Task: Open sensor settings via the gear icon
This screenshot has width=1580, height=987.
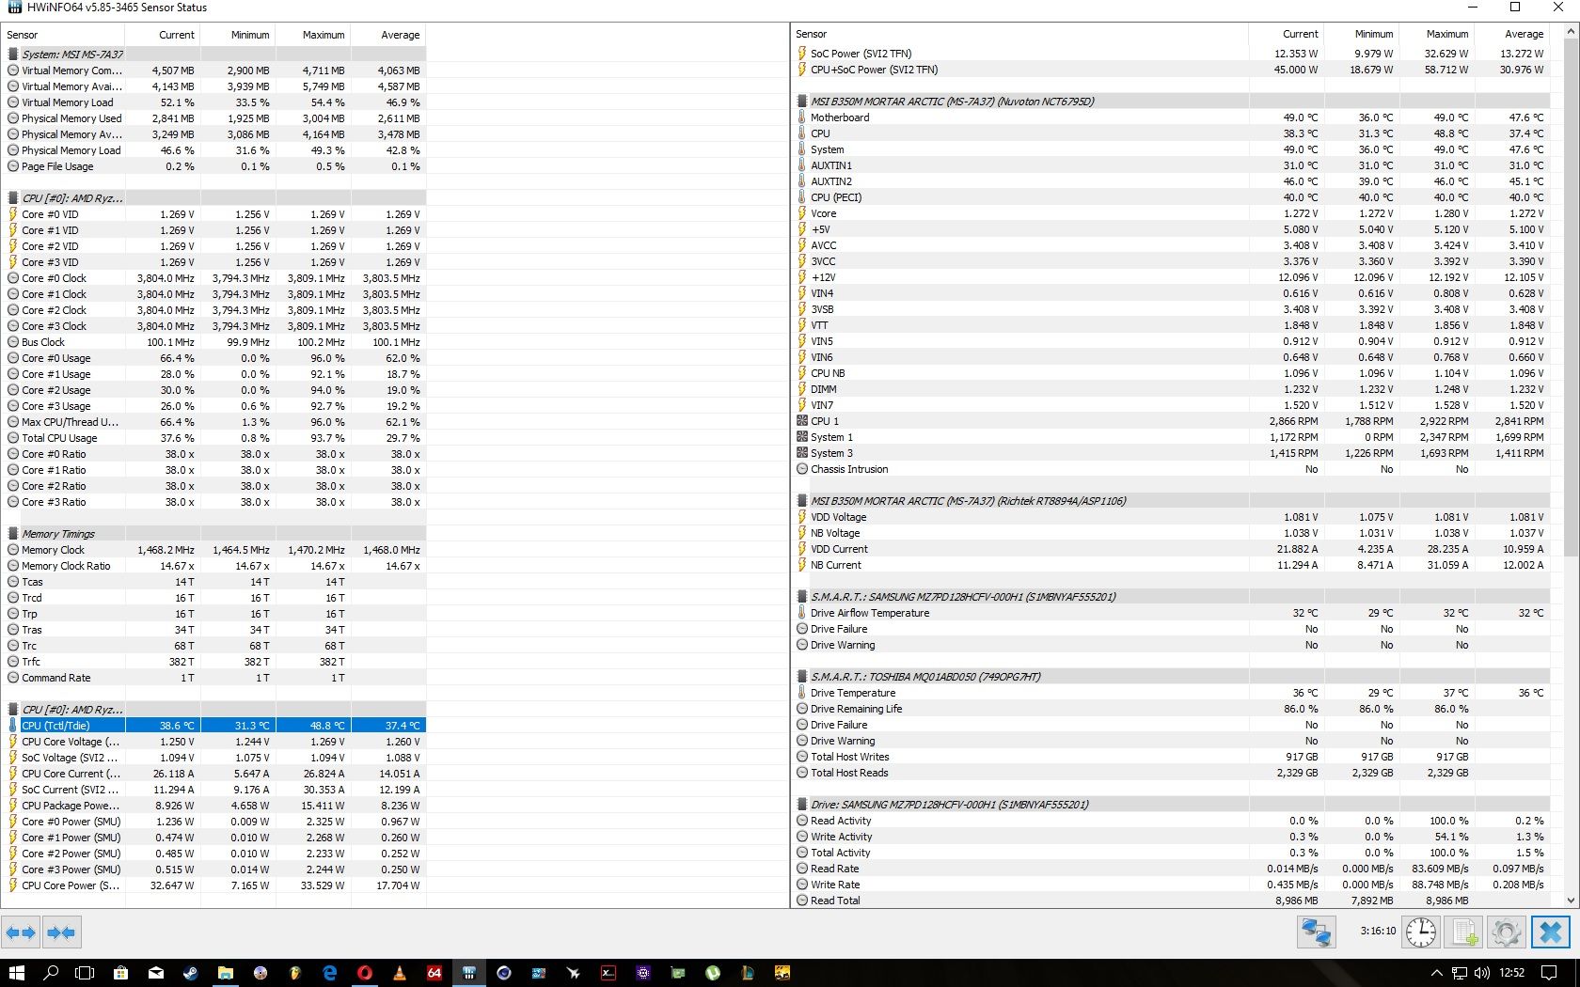Action: point(1507,932)
